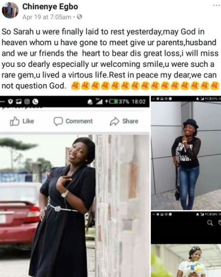221x277 pixels.
Task: Open the post options three-dot menu
Action: point(216,5)
